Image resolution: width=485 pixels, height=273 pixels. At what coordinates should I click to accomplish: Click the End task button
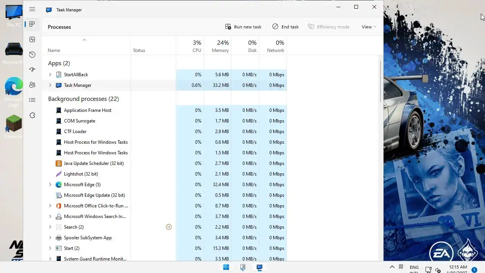pyautogui.click(x=286, y=27)
